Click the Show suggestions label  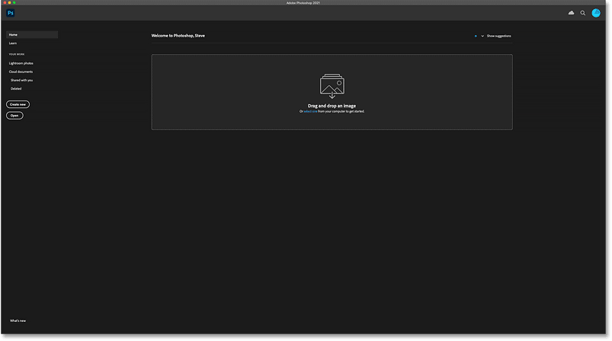click(x=498, y=36)
